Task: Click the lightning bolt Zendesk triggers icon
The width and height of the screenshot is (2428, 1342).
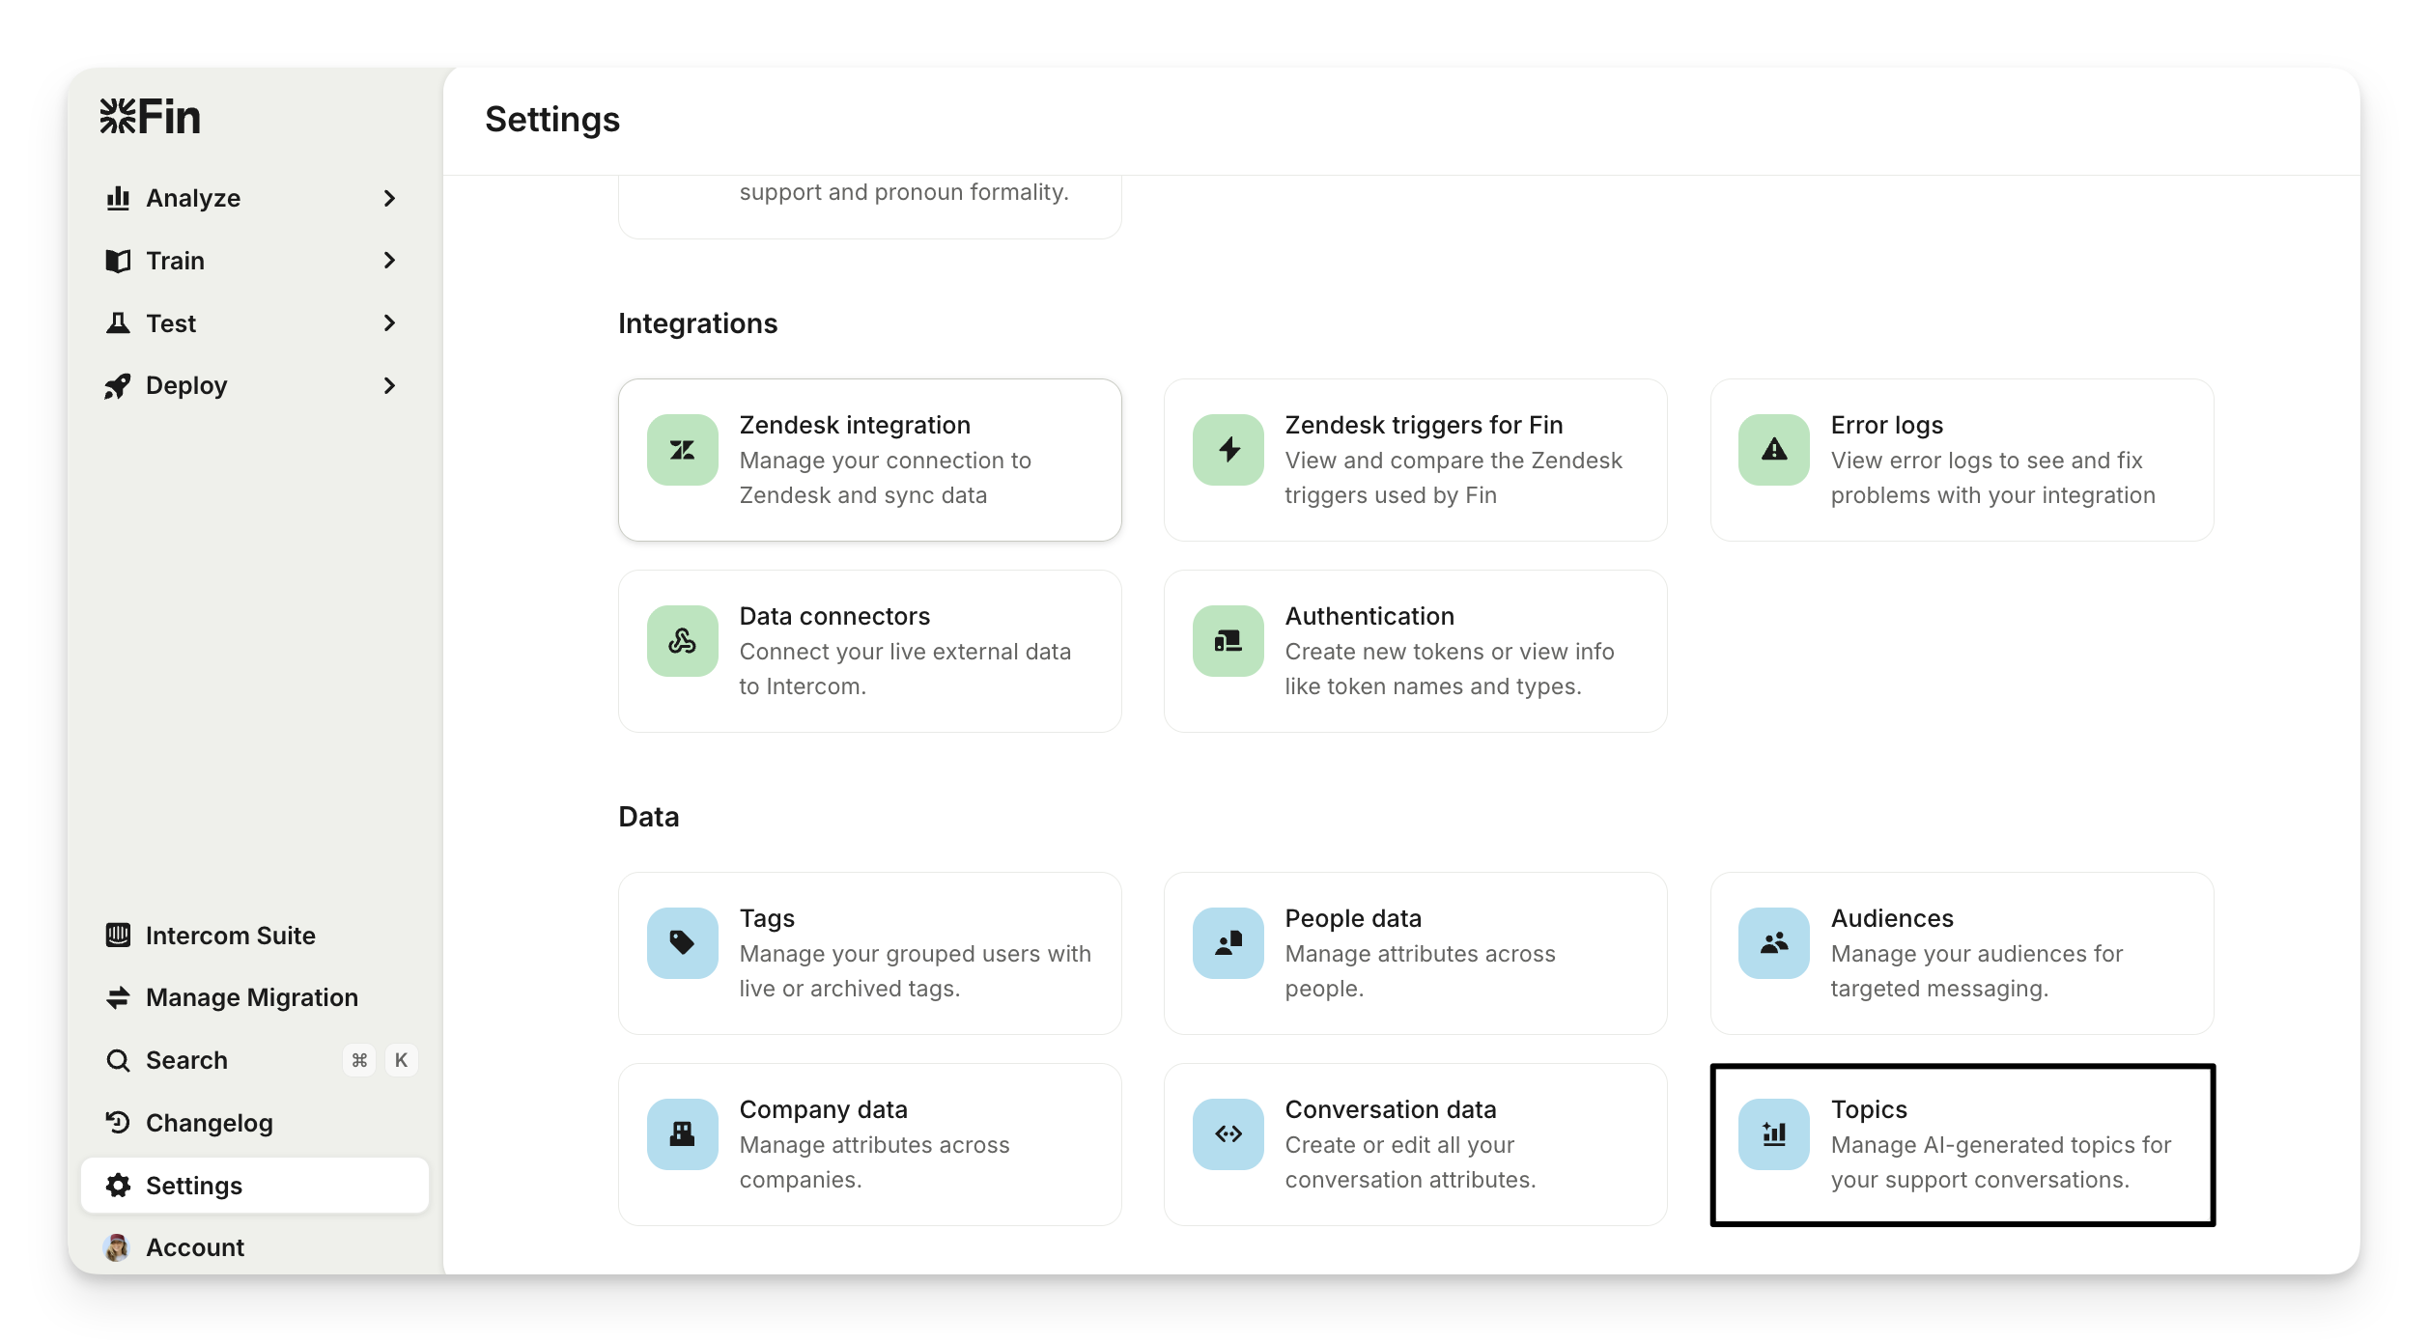Action: click(1228, 450)
